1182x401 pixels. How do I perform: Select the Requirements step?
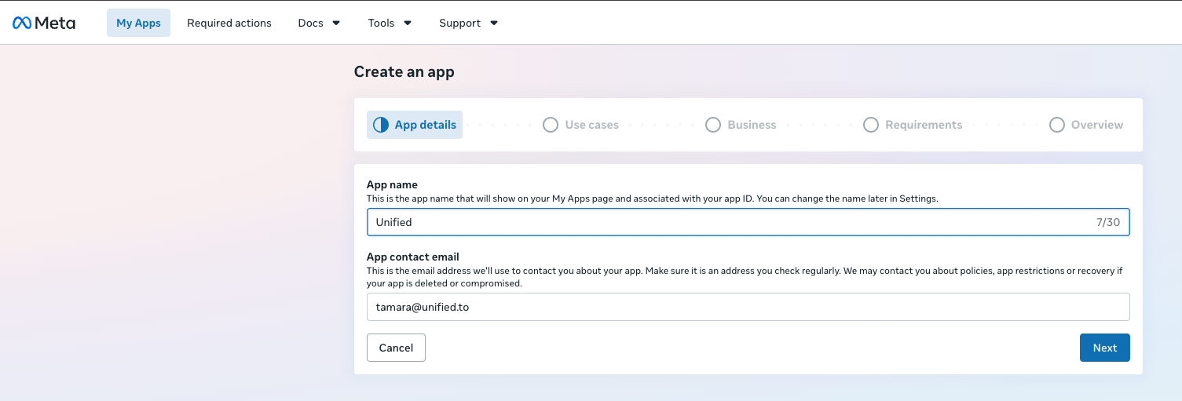(913, 125)
